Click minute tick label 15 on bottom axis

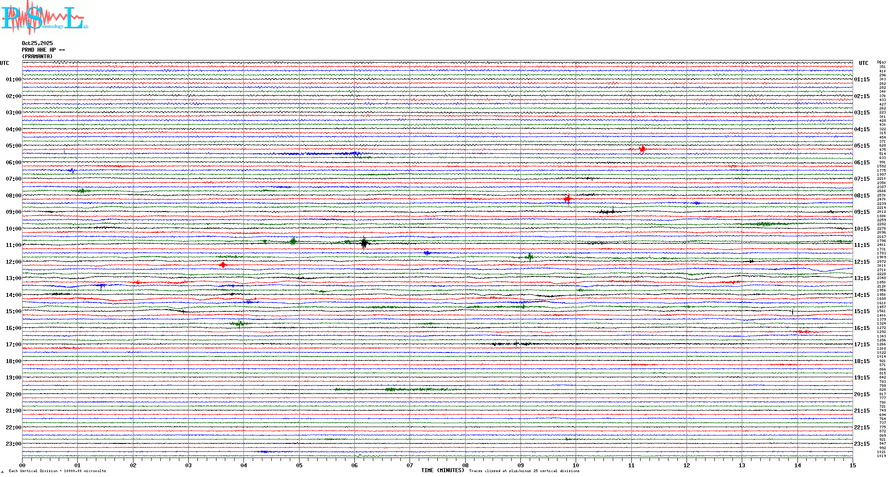pos(852,466)
